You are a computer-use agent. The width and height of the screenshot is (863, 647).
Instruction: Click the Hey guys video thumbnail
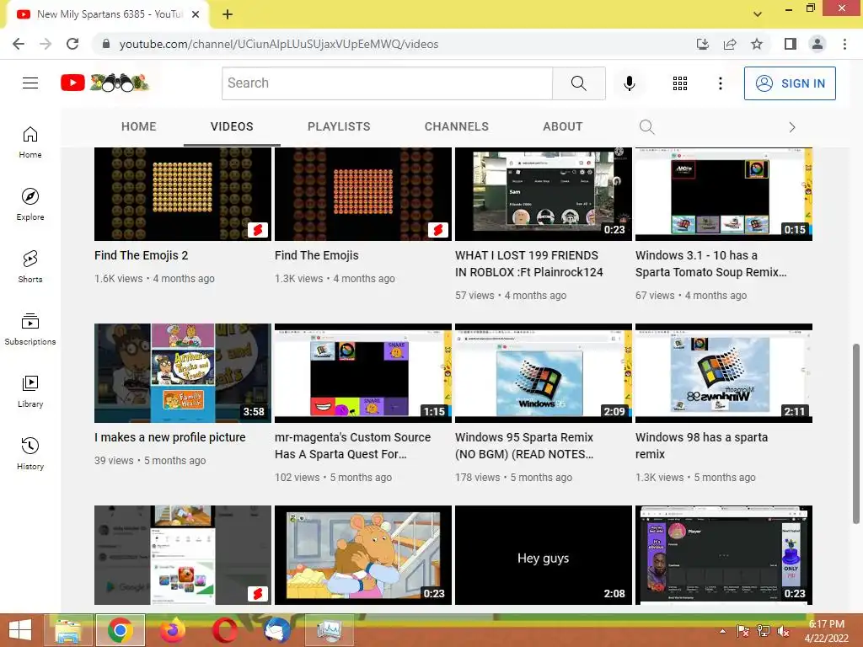point(544,555)
